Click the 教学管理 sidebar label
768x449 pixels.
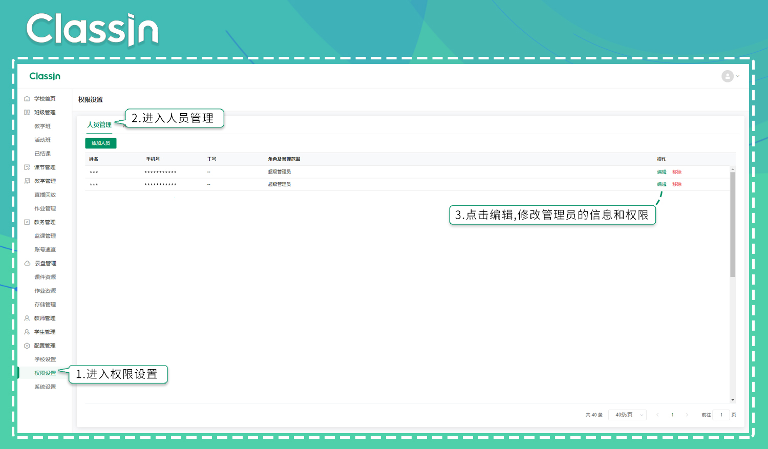pyautogui.click(x=45, y=181)
